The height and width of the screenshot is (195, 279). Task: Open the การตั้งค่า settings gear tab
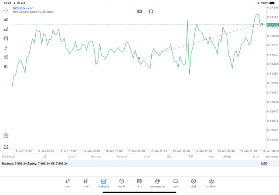(211, 183)
